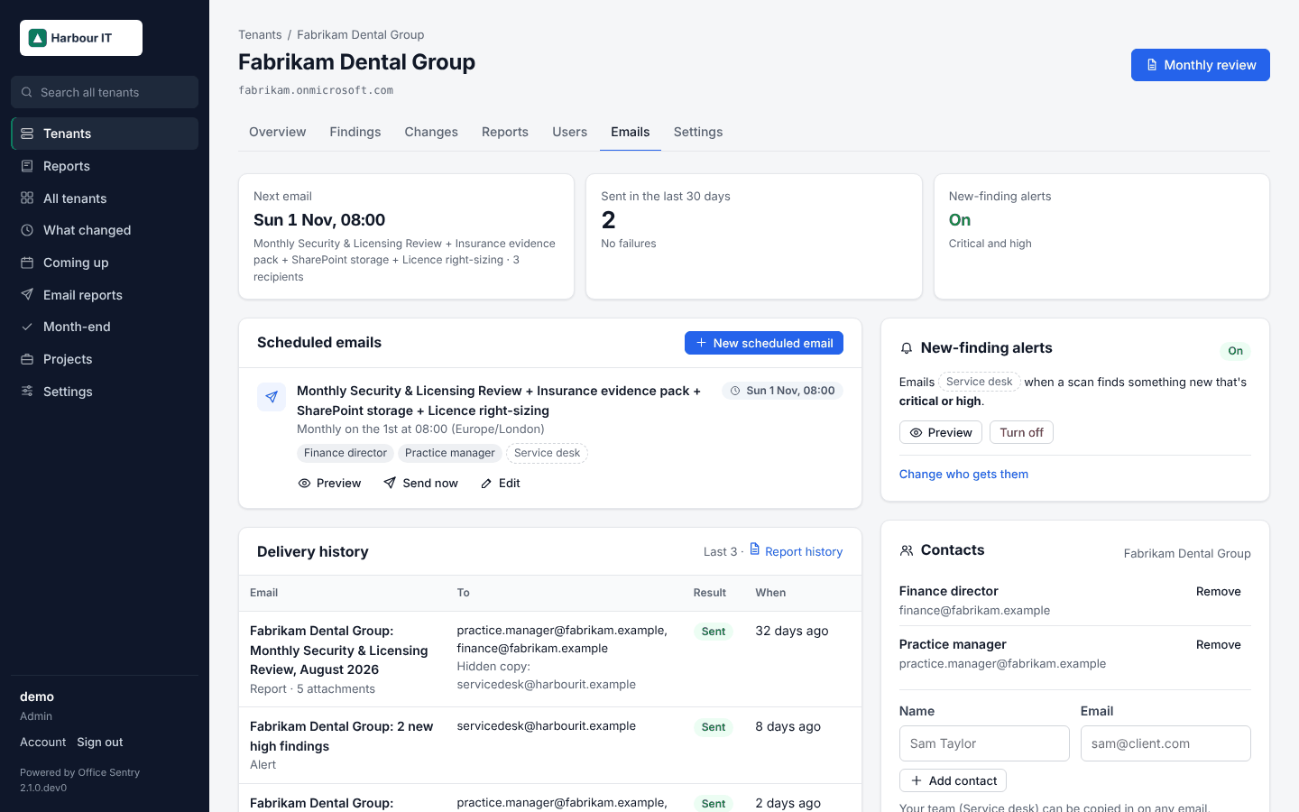Open the Coming up calendar
The width and height of the screenshot is (1299, 812).
(105, 263)
